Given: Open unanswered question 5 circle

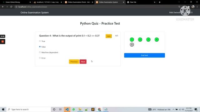Looking at the screenshot, I should tap(132, 44).
